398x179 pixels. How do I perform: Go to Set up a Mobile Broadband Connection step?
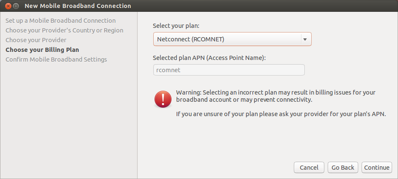click(x=61, y=21)
